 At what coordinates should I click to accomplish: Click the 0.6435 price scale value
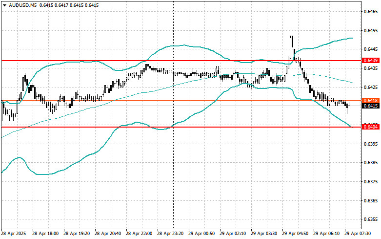pyautogui.click(x=371, y=68)
